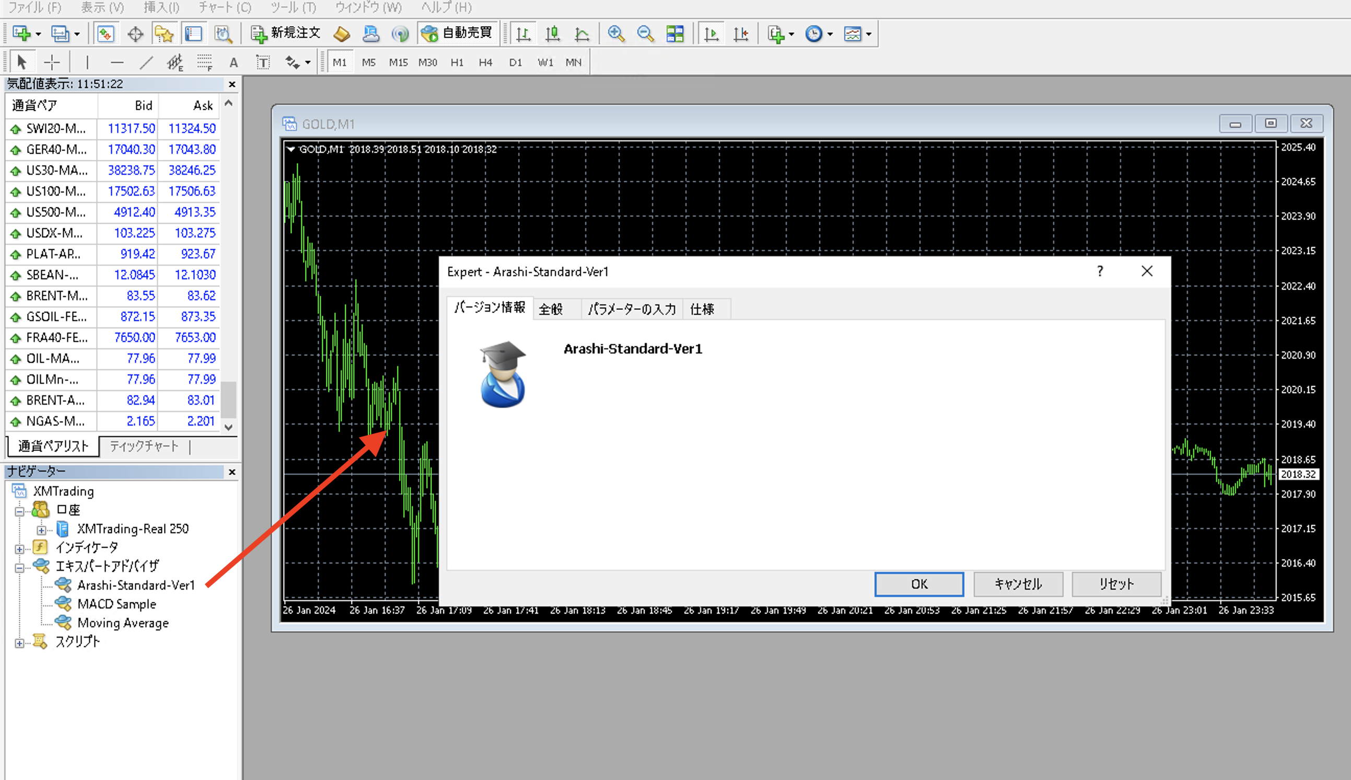Click the add indicators toolbar icon

(x=776, y=34)
